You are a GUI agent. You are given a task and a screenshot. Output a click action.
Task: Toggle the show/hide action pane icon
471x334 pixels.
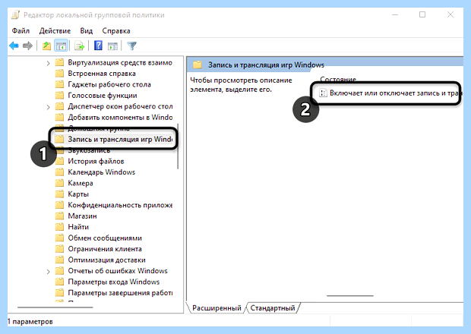tap(112, 46)
